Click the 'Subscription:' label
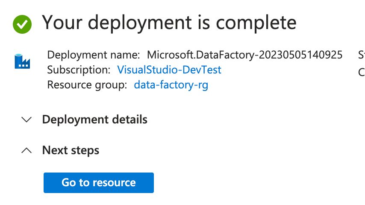Viewport: 365px width, 205px height. (79, 70)
